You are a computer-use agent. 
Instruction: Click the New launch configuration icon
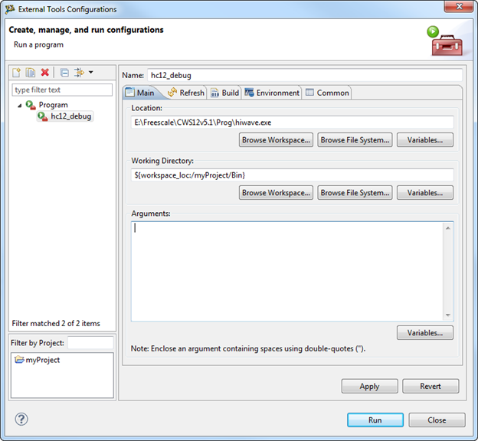click(16, 73)
